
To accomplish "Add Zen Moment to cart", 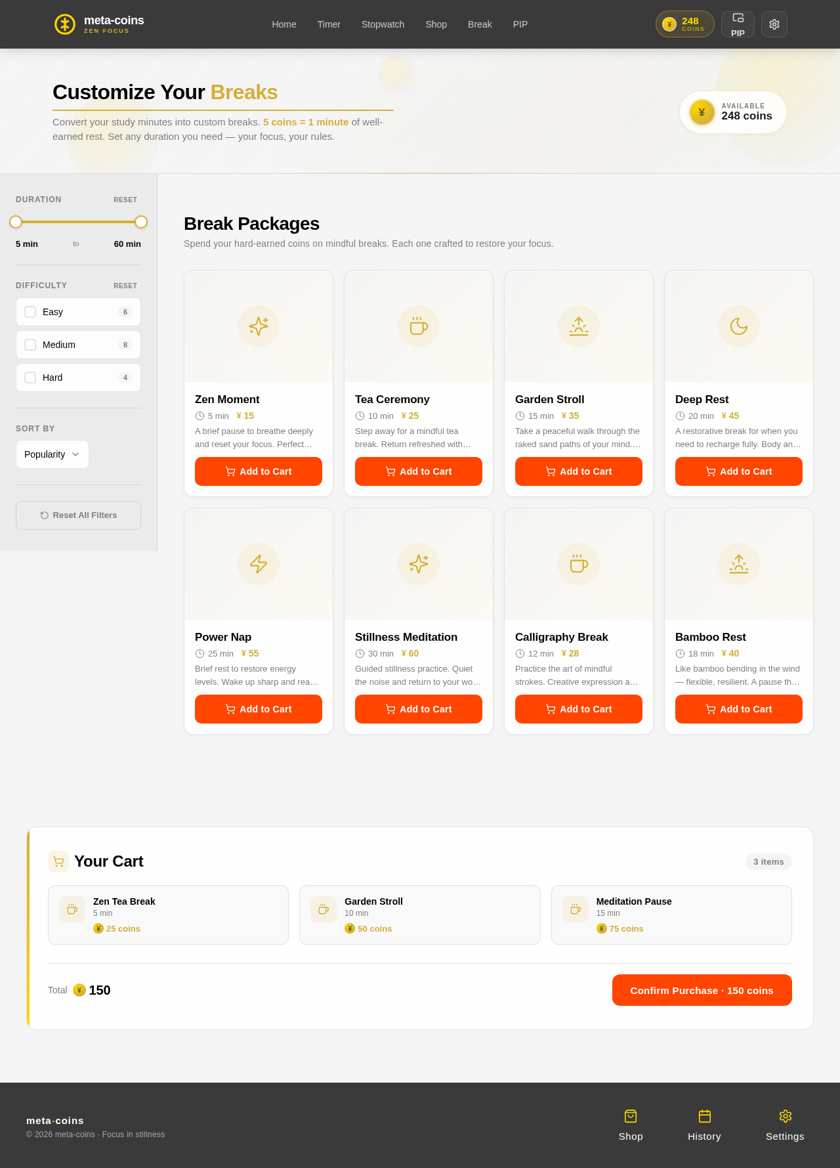I will tap(259, 471).
